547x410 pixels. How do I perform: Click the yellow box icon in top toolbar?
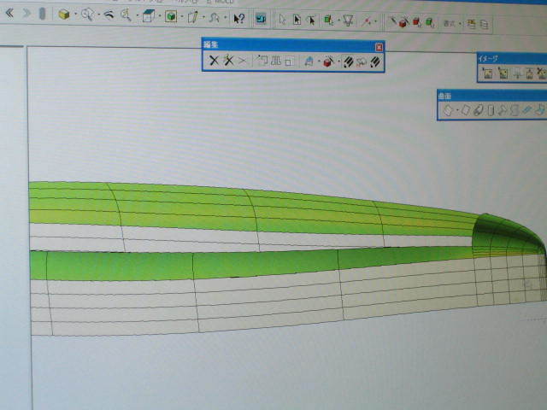point(64,15)
